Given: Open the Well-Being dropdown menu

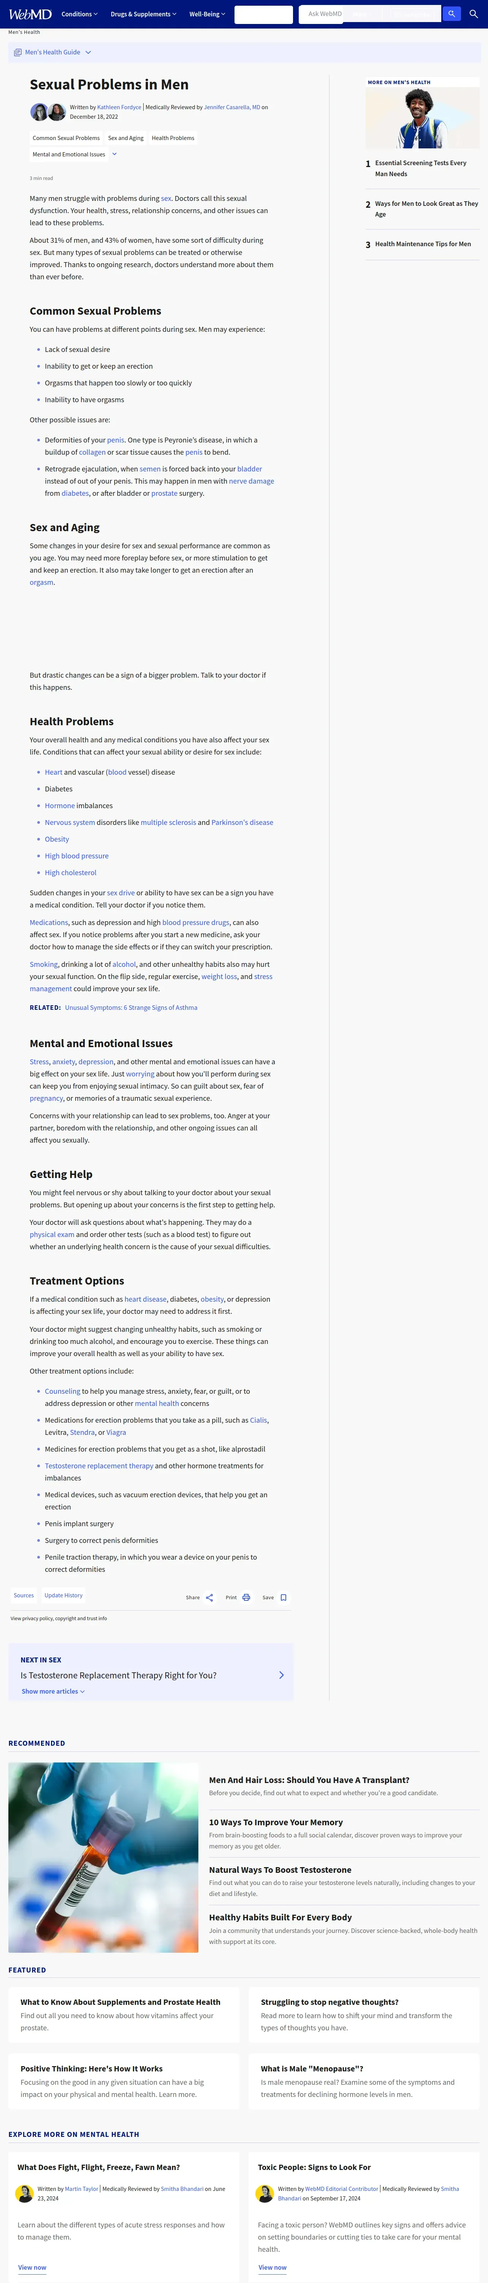Looking at the screenshot, I should pos(207,14).
